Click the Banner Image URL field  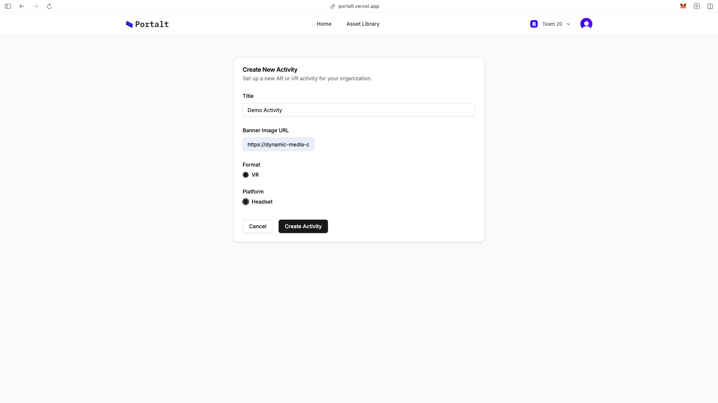(278, 145)
